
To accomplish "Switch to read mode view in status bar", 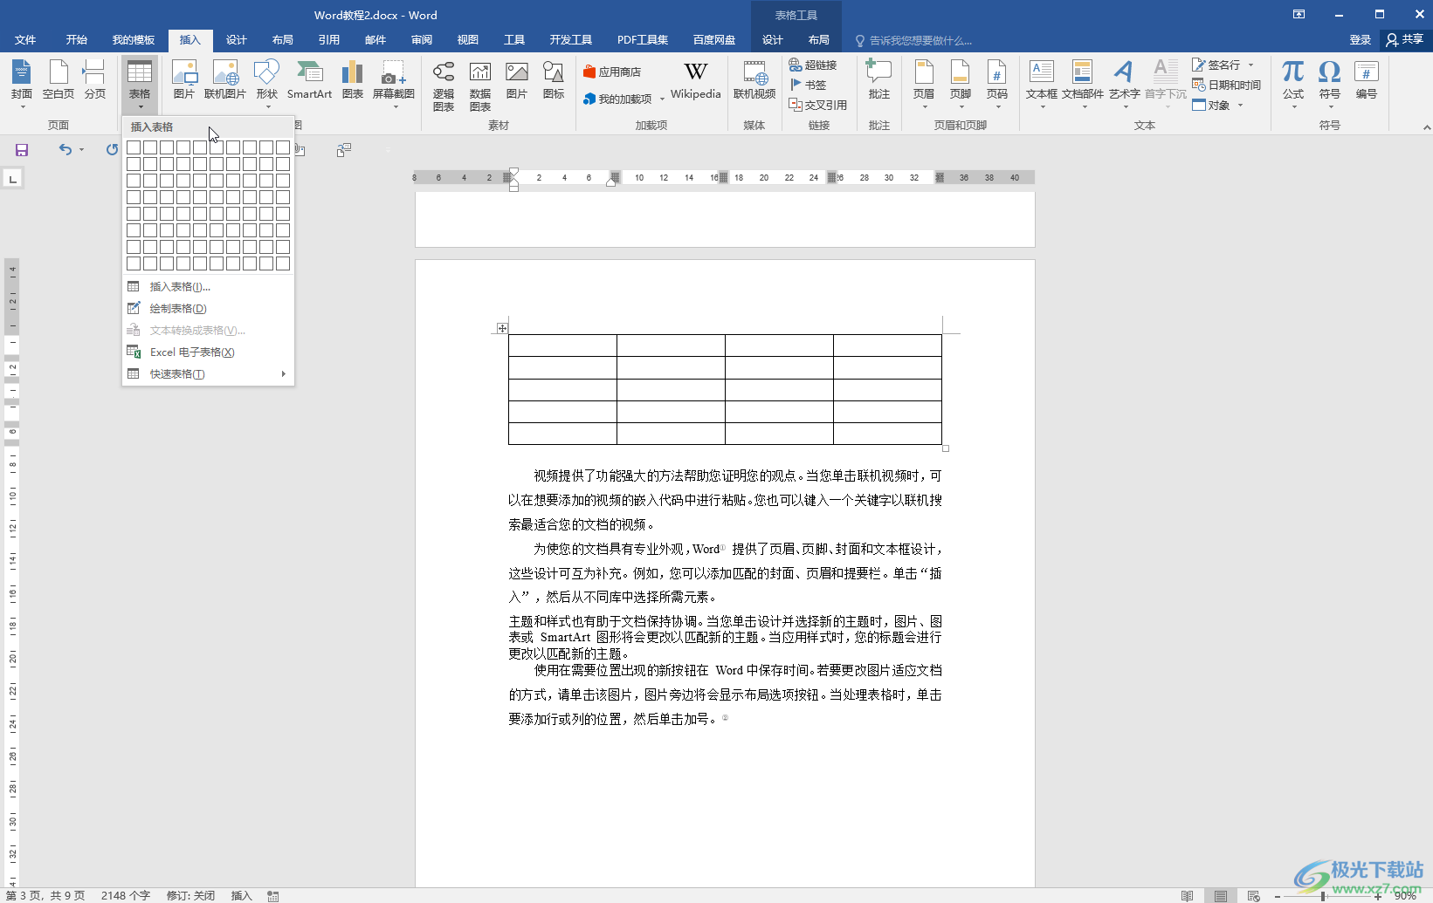I will (1187, 895).
